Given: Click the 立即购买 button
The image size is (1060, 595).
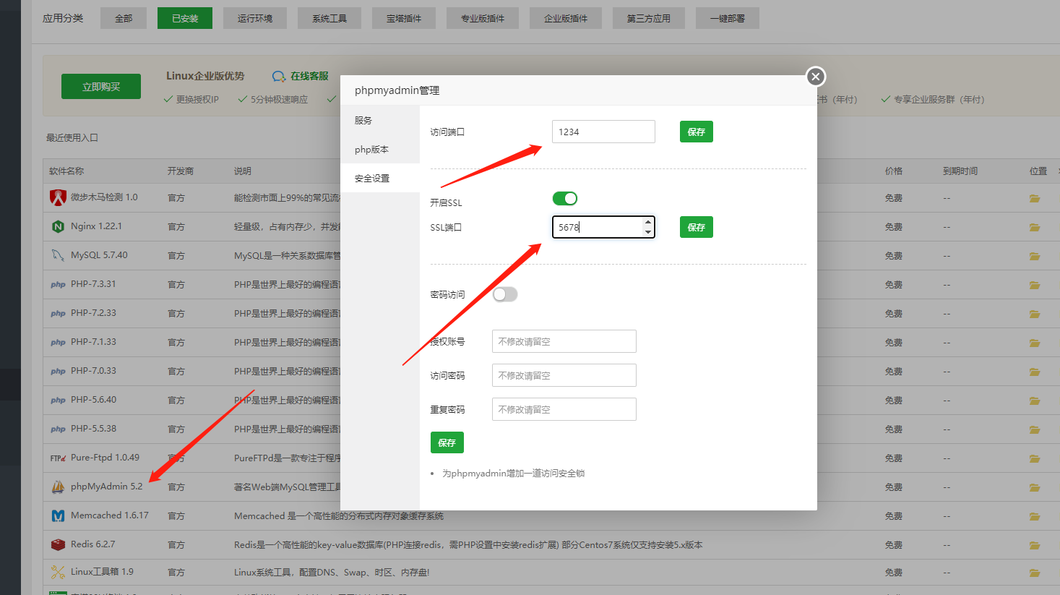Looking at the screenshot, I should click(101, 87).
